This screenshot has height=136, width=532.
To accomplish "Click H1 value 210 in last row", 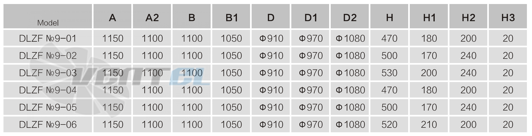I will pos(429,124).
